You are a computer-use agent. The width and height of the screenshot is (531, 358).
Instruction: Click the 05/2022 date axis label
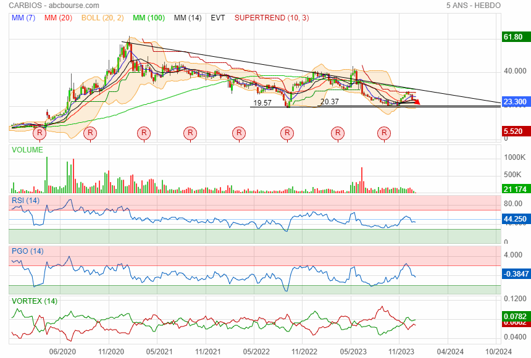tap(256, 352)
